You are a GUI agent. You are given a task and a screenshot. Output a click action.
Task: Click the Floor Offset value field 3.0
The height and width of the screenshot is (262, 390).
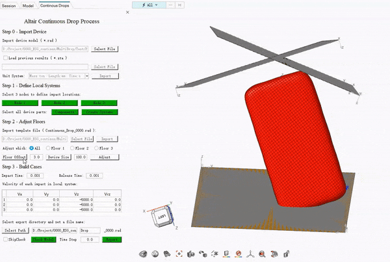pyautogui.click(x=36, y=157)
